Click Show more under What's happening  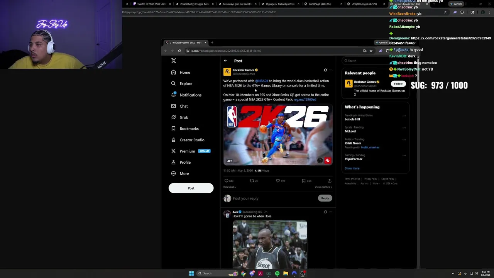pyautogui.click(x=352, y=168)
